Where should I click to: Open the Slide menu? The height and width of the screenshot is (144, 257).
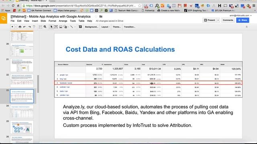[43, 21]
